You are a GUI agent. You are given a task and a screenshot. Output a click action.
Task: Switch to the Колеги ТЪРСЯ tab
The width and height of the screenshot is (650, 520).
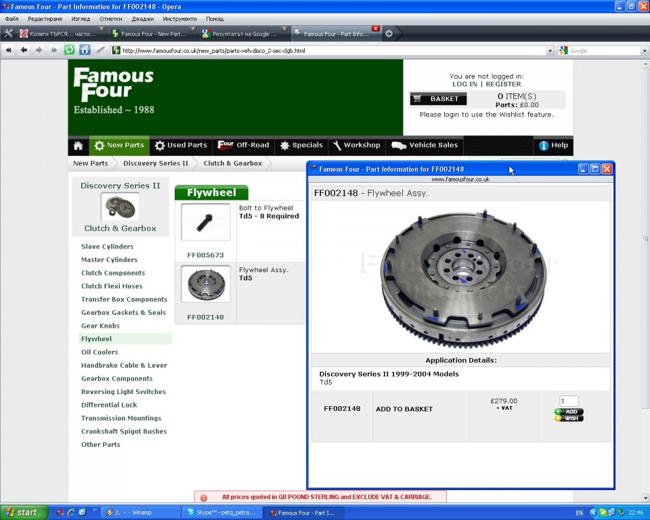[61, 34]
